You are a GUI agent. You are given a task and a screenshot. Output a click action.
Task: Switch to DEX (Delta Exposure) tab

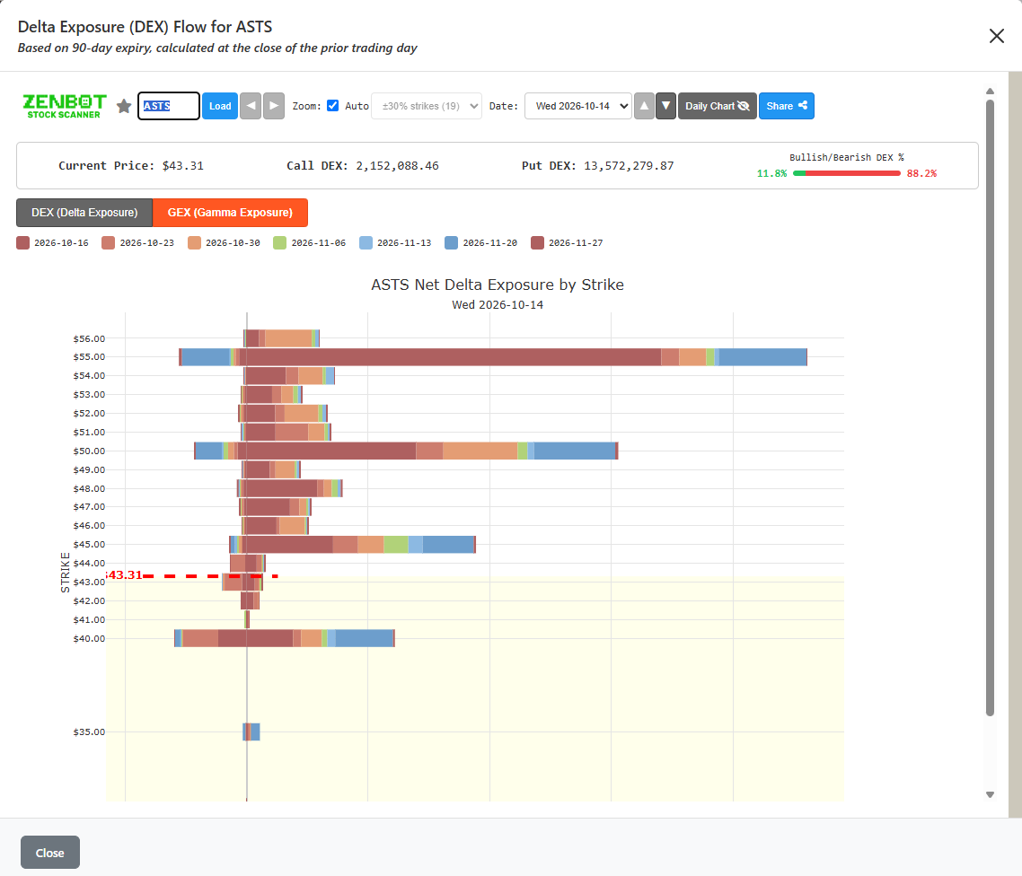(84, 213)
